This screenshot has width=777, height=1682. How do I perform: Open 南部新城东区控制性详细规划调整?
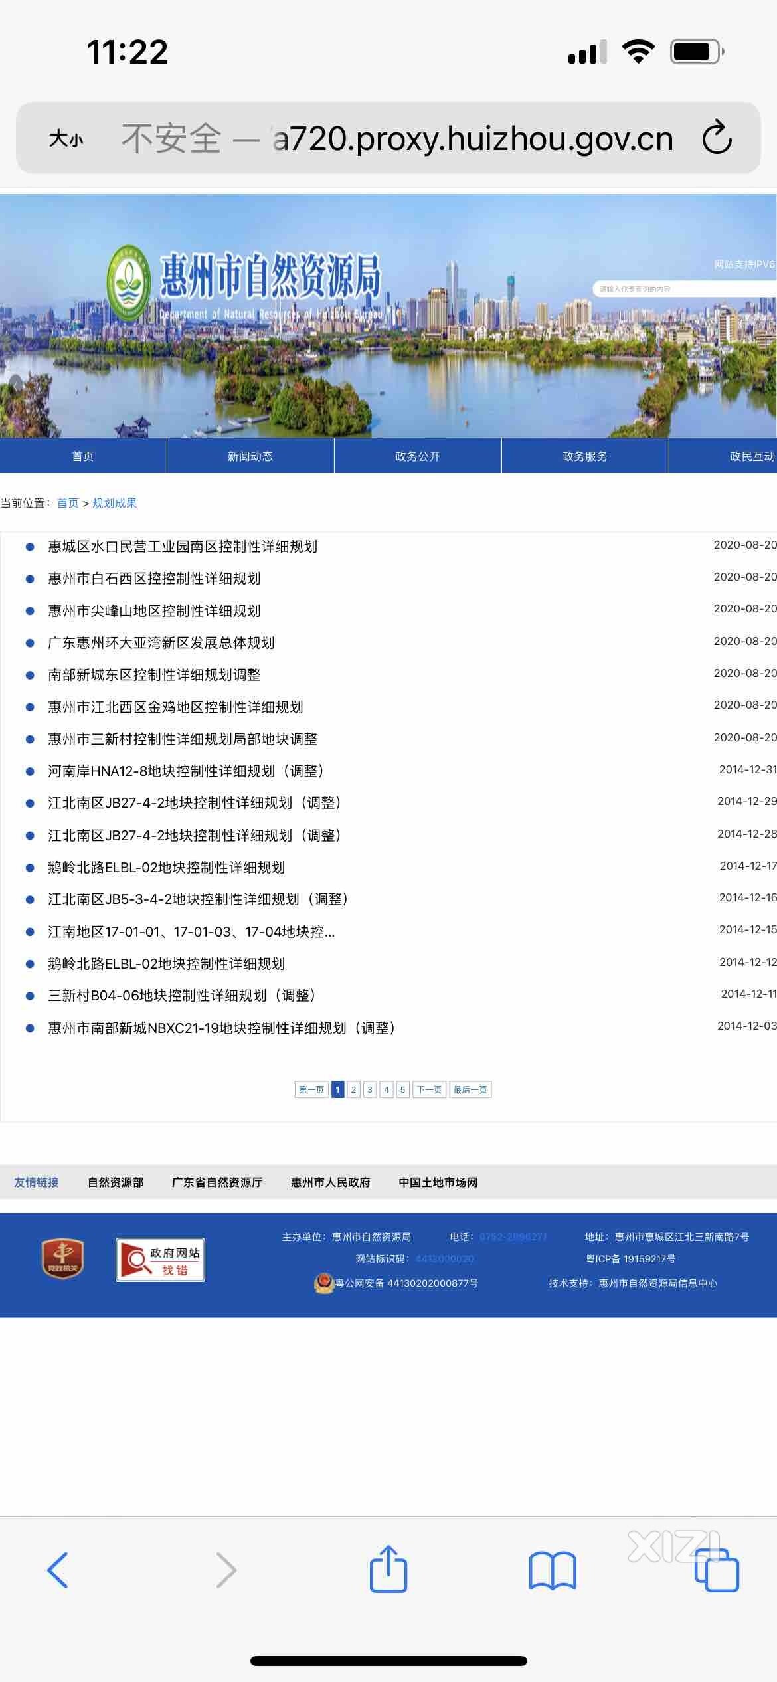[x=154, y=674]
